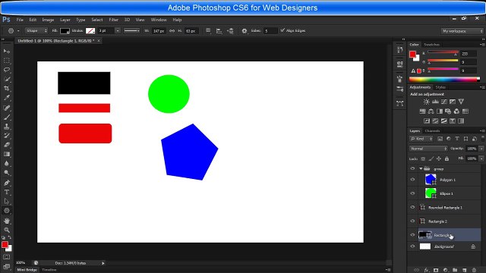Select the Hand tool
Viewport: 486px width, 273px height.
[7, 221]
